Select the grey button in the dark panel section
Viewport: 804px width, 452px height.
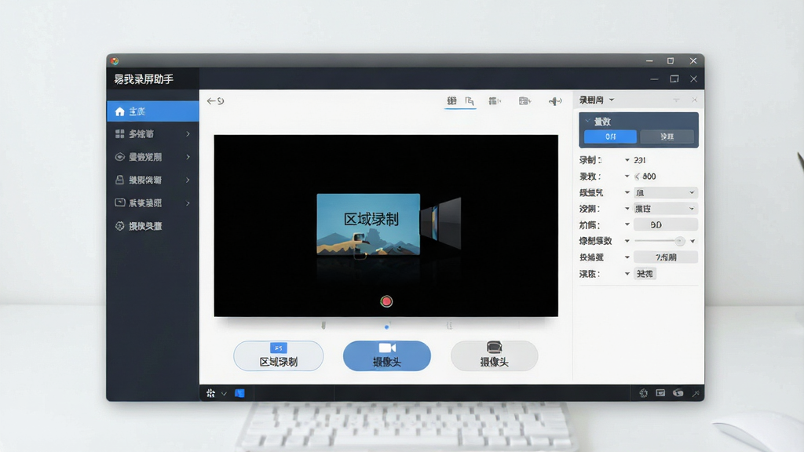pos(667,137)
